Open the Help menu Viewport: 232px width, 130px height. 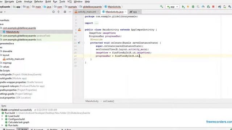87,1
